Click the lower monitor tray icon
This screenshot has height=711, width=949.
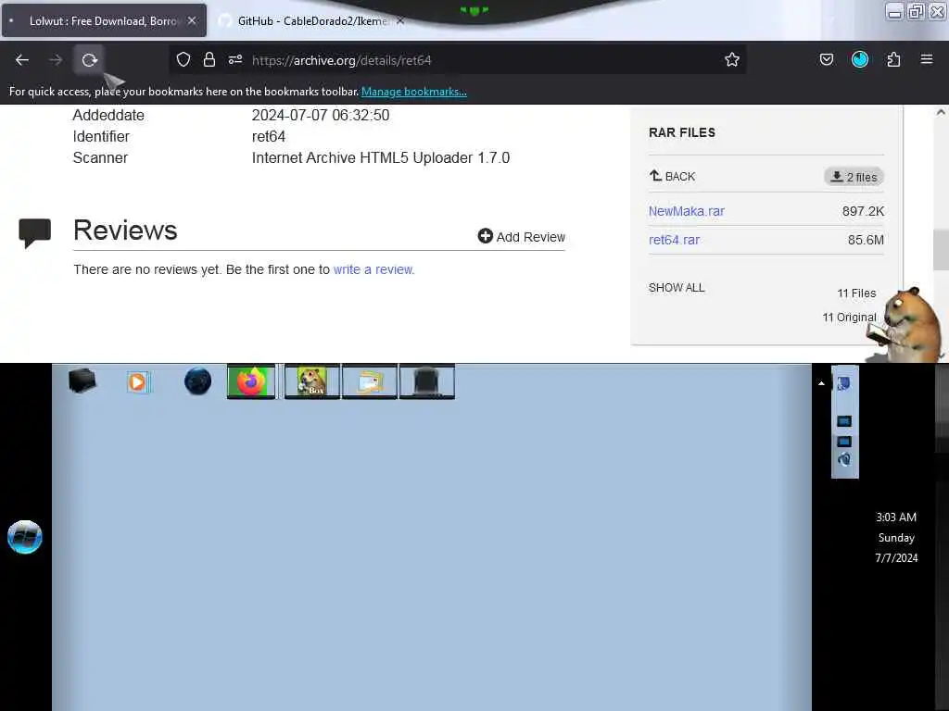844,442
